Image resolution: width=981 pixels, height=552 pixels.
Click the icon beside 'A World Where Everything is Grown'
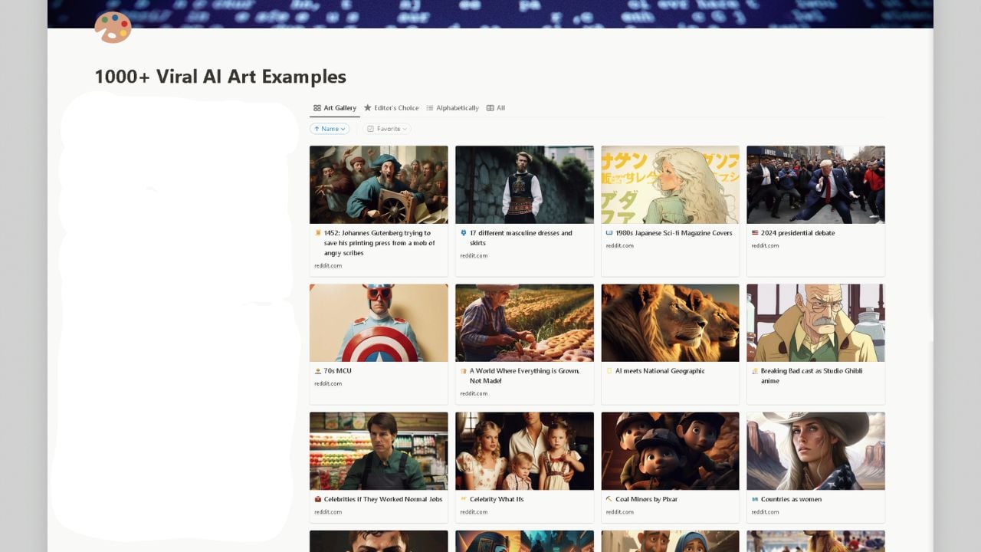pyautogui.click(x=464, y=371)
